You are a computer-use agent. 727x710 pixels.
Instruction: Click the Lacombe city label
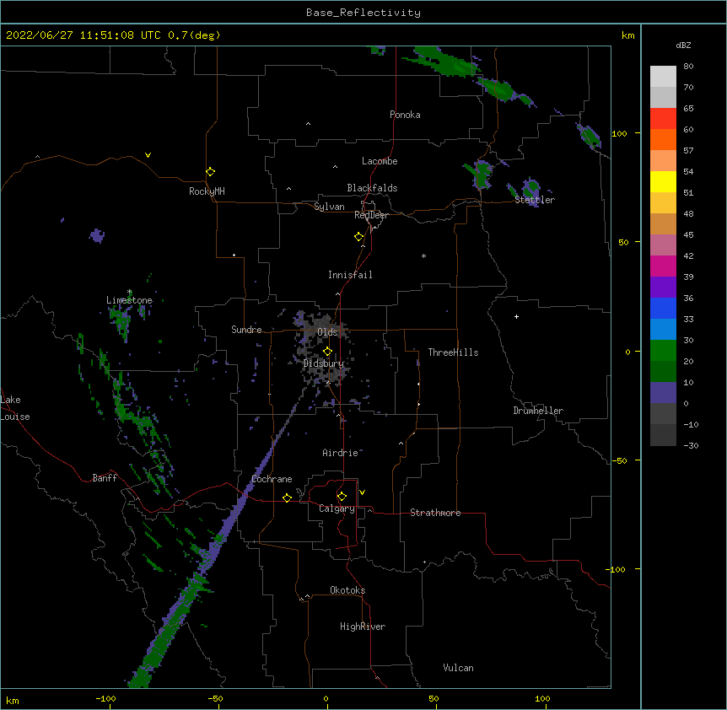point(380,161)
